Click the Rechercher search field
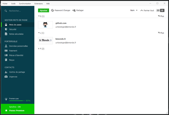The image size is (169, 115). [15, 11]
